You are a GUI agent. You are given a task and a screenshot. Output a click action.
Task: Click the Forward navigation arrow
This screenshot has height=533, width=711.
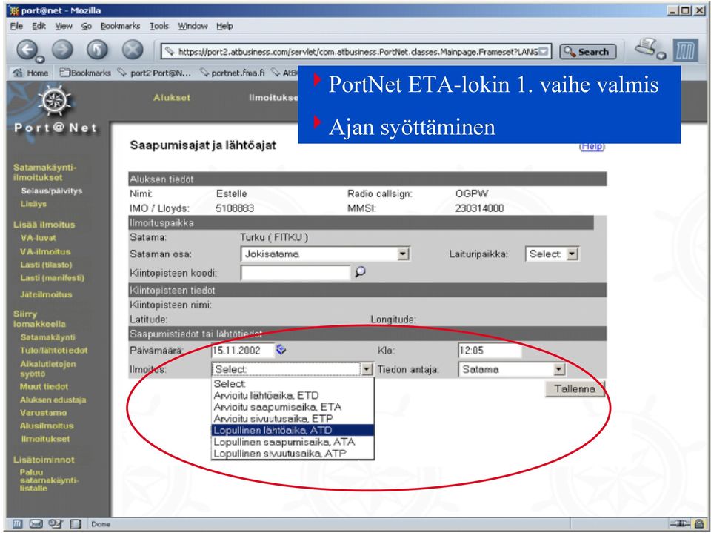click(x=62, y=50)
